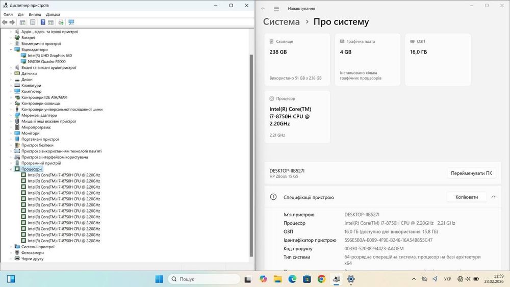Screen dimensions: 510x287
Task: Open the Дія menu
Action: pos(21,14)
